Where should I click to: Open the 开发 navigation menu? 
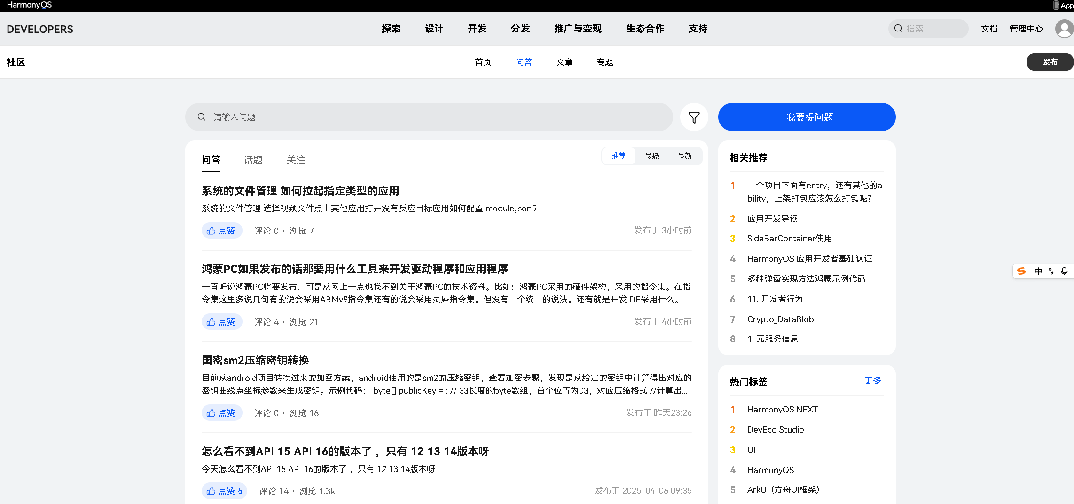[477, 29]
